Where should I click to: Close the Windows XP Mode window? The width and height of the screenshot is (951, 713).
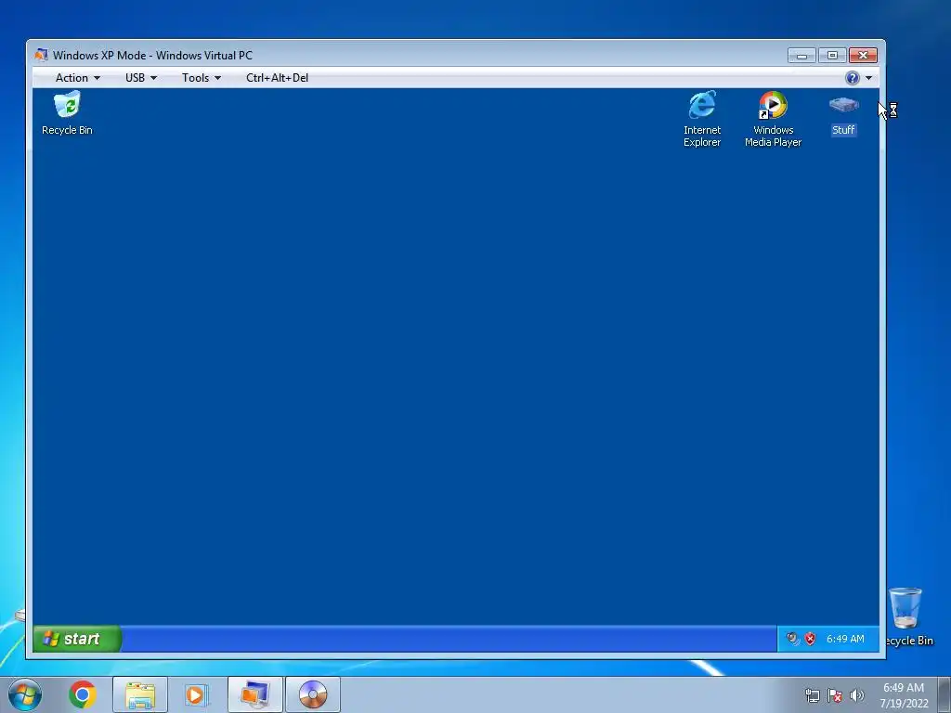pyautogui.click(x=863, y=55)
